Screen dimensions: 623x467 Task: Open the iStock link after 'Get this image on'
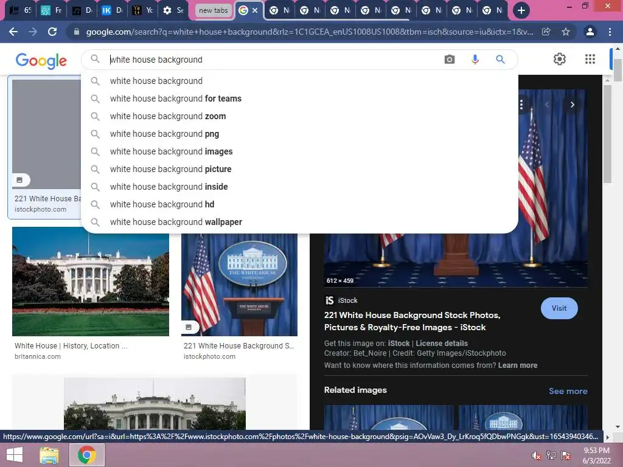[399, 344]
